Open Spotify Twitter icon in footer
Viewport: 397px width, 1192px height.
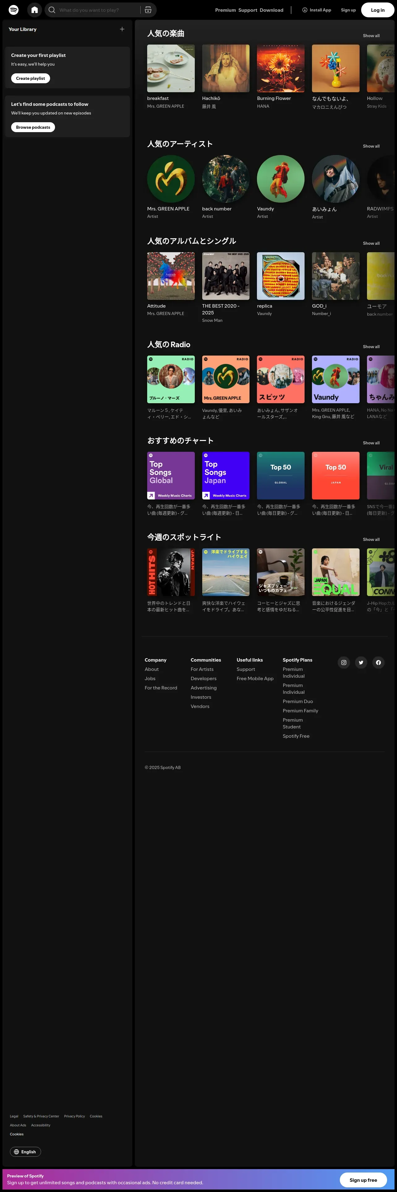(x=361, y=662)
